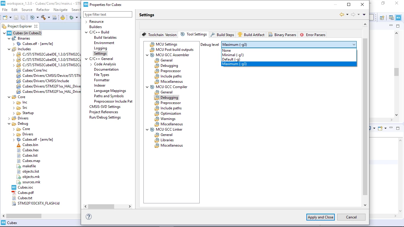This screenshot has width=404, height=227.
Task: Expand the Resource properties category
Action: (x=86, y=22)
